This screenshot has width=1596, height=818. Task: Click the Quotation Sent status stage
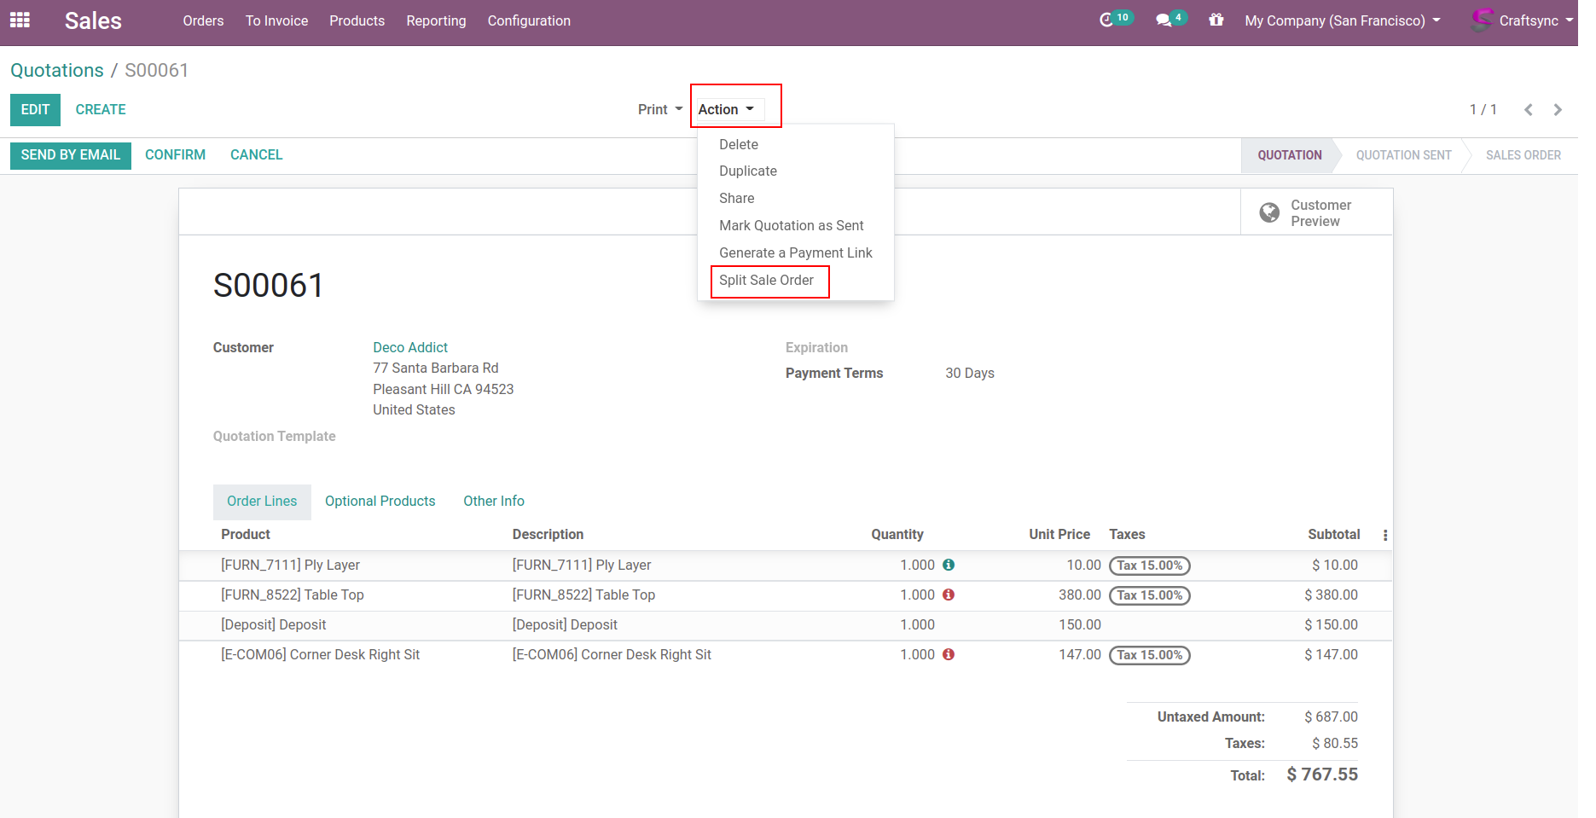(1403, 155)
